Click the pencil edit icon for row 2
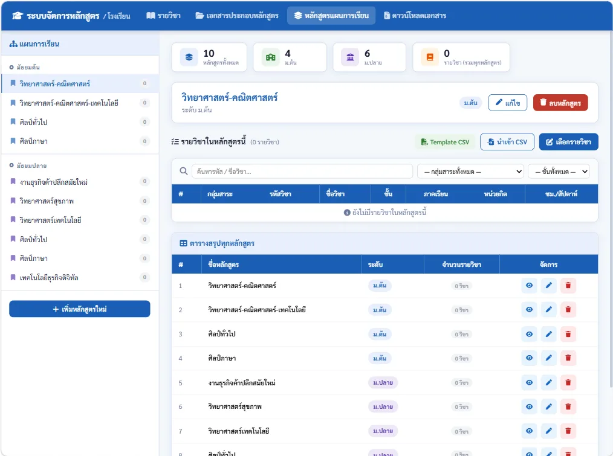The image size is (613, 456). 548,310
